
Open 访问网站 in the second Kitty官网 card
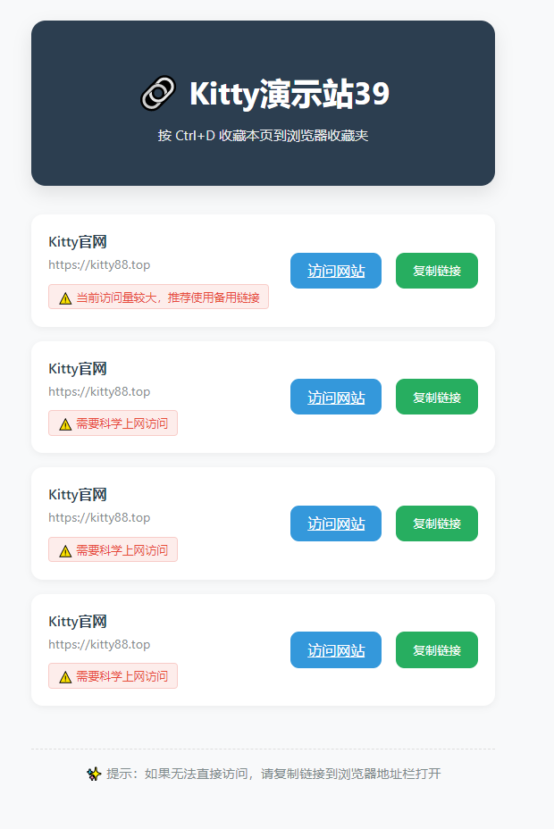pos(336,397)
